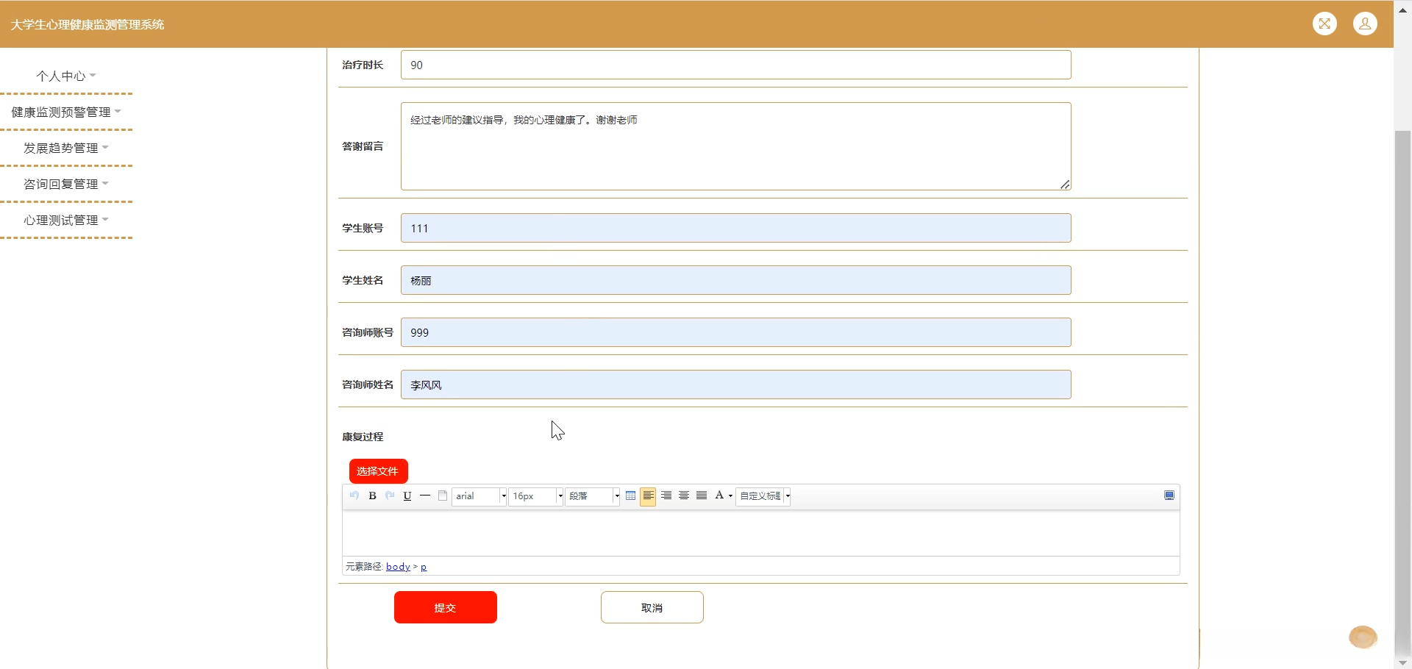
Task: Expand the 心理测试管理 sidebar menu
Action: 66,220
